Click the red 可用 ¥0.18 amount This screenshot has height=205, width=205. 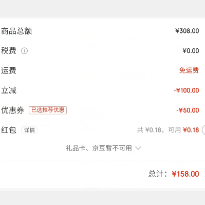pyautogui.click(x=191, y=130)
